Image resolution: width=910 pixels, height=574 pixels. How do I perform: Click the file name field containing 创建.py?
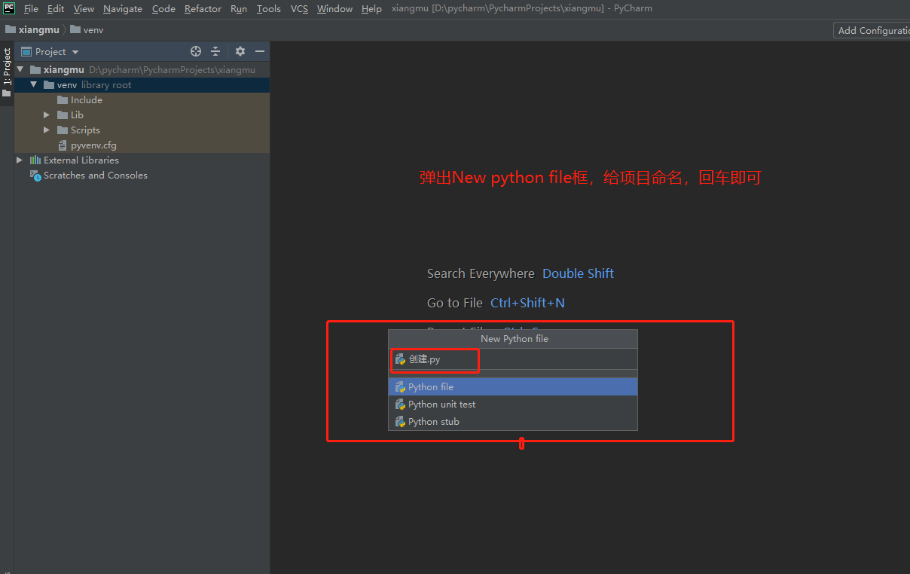pos(513,359)
